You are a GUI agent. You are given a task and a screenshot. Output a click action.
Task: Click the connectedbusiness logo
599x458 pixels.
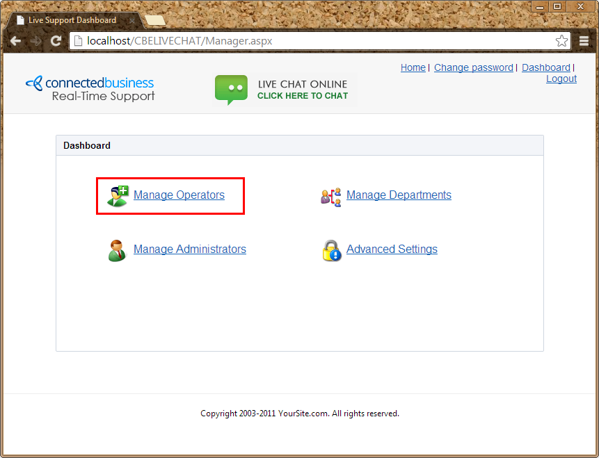(x=90, y=83)
